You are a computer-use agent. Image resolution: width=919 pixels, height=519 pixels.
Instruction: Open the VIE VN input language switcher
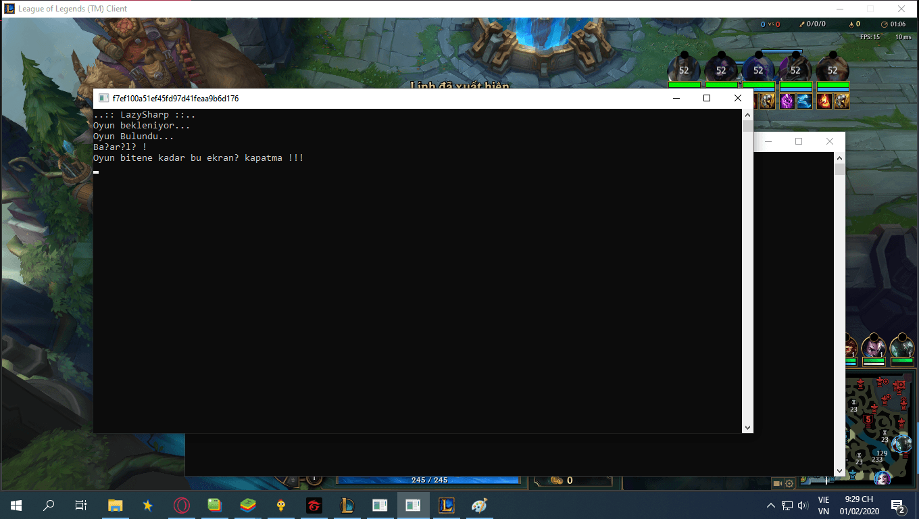824,505
